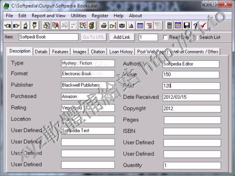Click the left-pointing hand previous record icon
Screen dimensions: 235x176
[x=8, y=25]
